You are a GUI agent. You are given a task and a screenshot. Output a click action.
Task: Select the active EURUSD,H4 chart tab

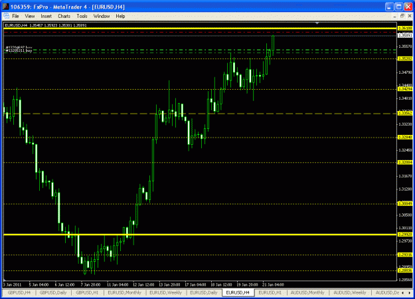coord(238,292)
